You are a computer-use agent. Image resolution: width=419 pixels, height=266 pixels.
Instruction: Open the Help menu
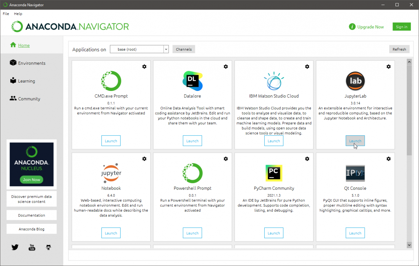(x=18, y=14)
